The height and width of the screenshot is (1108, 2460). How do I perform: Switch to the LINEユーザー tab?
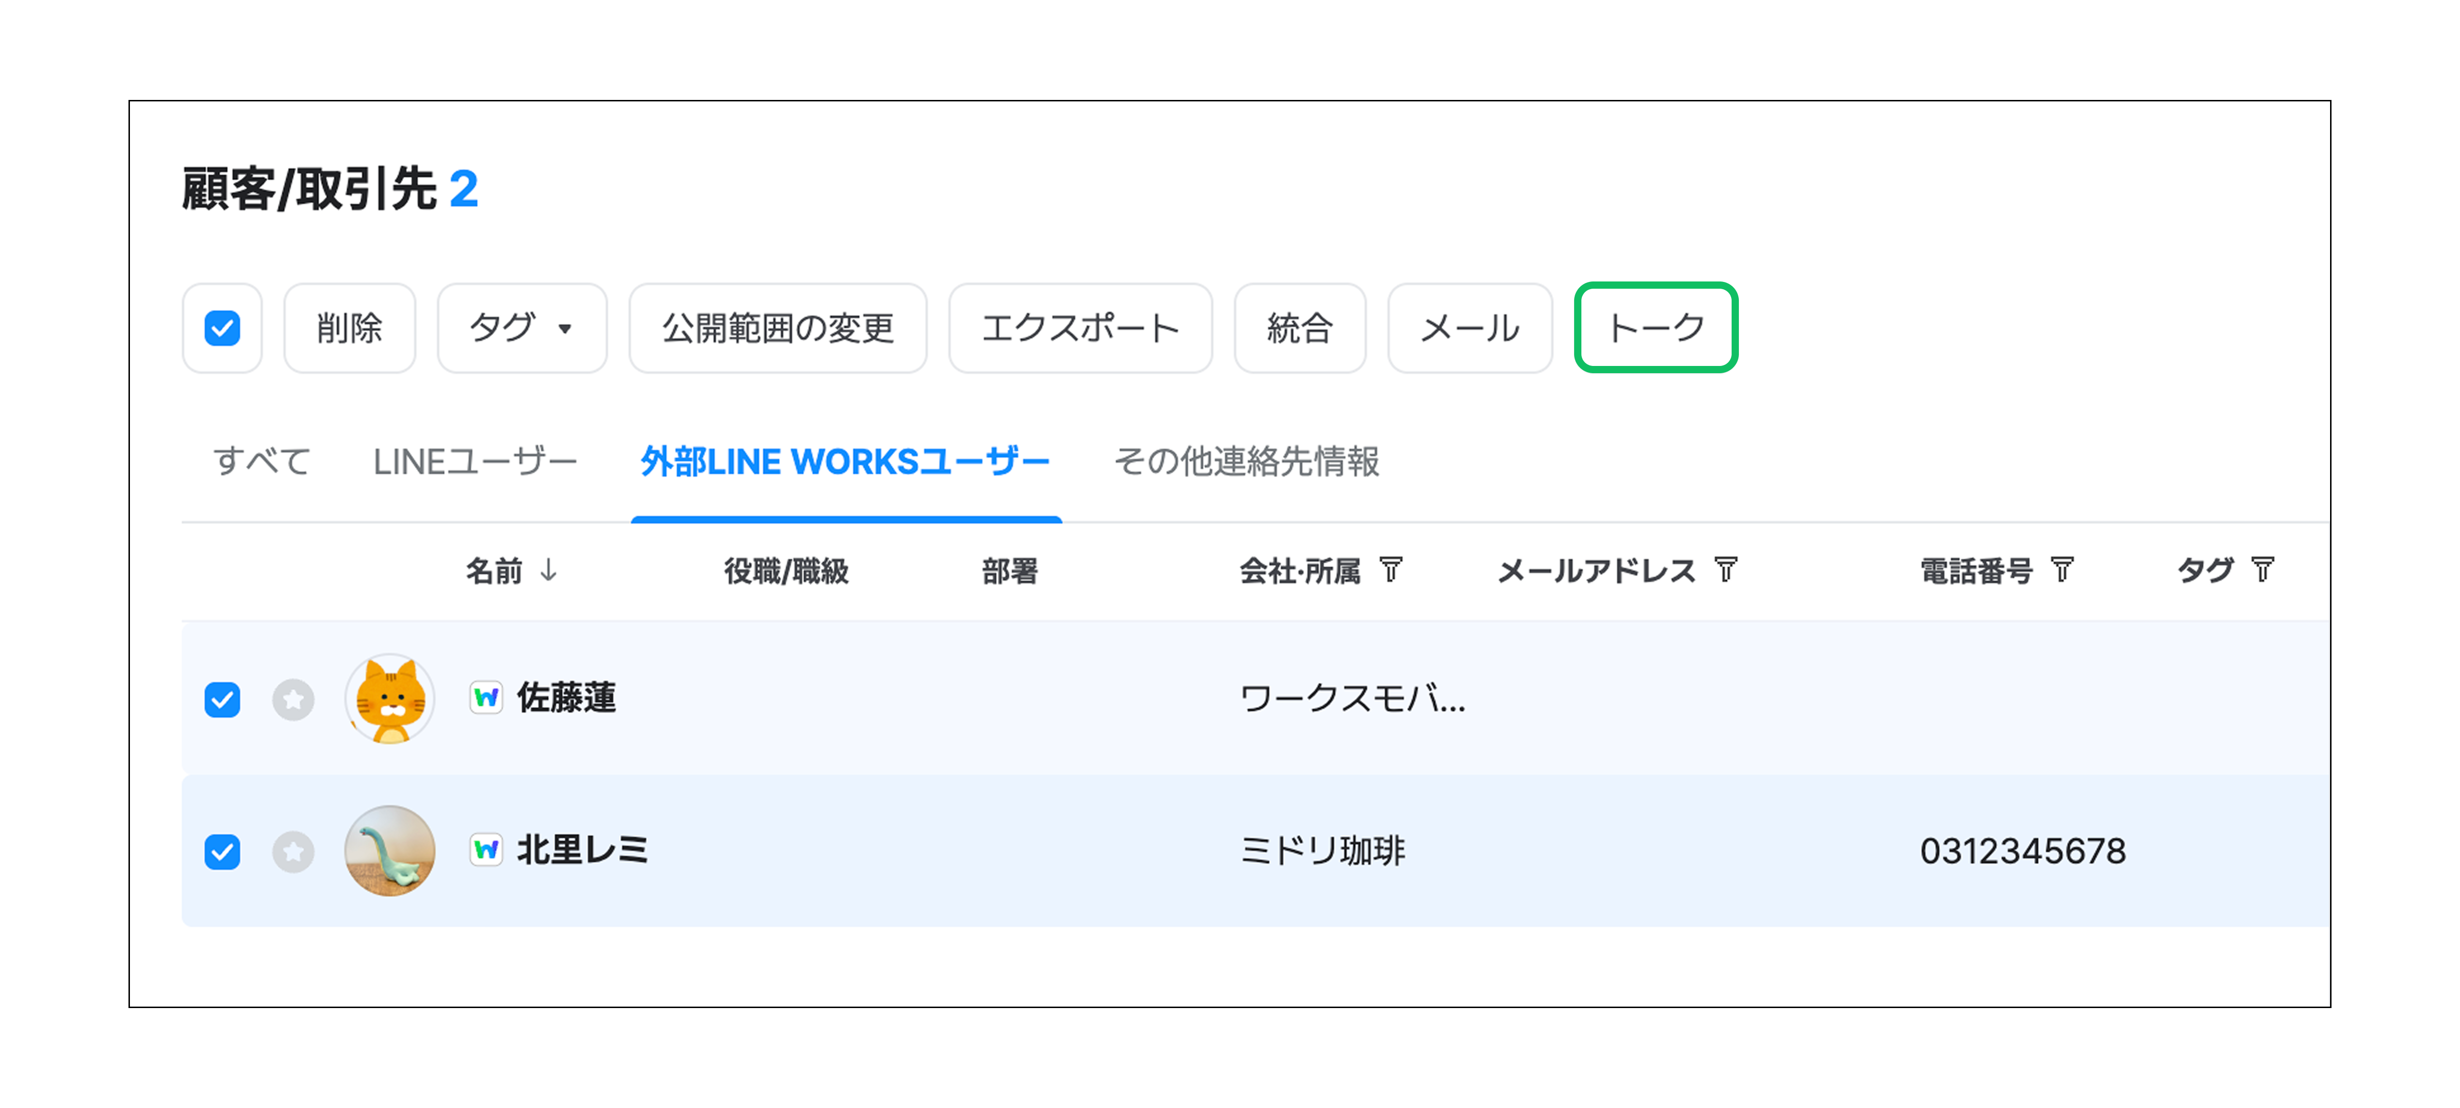pyautogui.click(x=475, y=462)
